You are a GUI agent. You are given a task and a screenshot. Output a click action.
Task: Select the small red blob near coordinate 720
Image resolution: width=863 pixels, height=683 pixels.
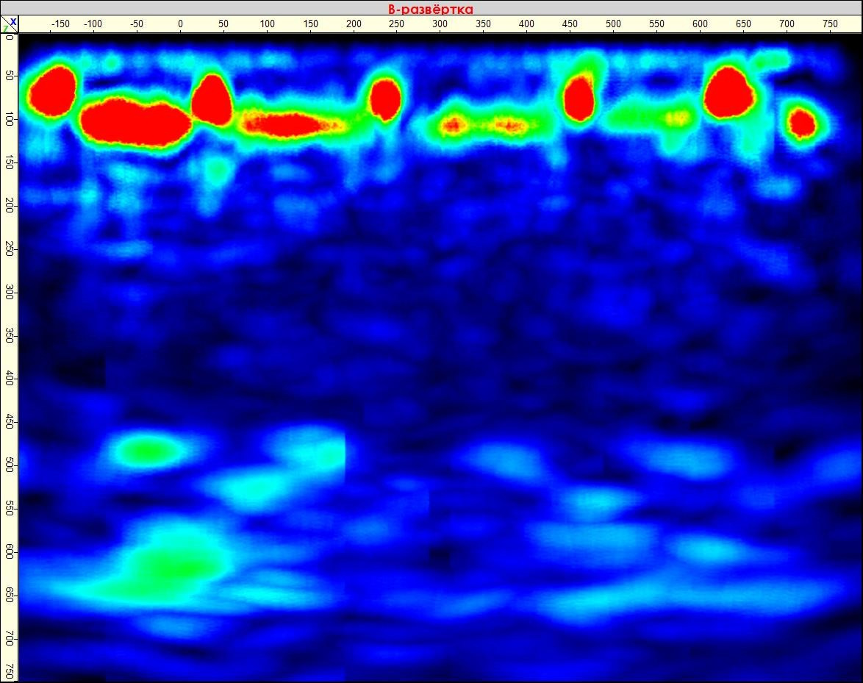coord(801,121)
